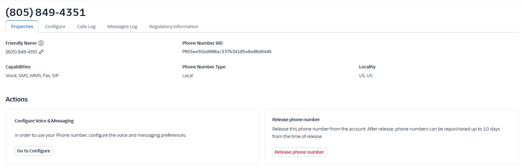Click the Phone Number Type value Local
Screen dimensions: 522x168
pyautogui.click(x=188, y=76)
